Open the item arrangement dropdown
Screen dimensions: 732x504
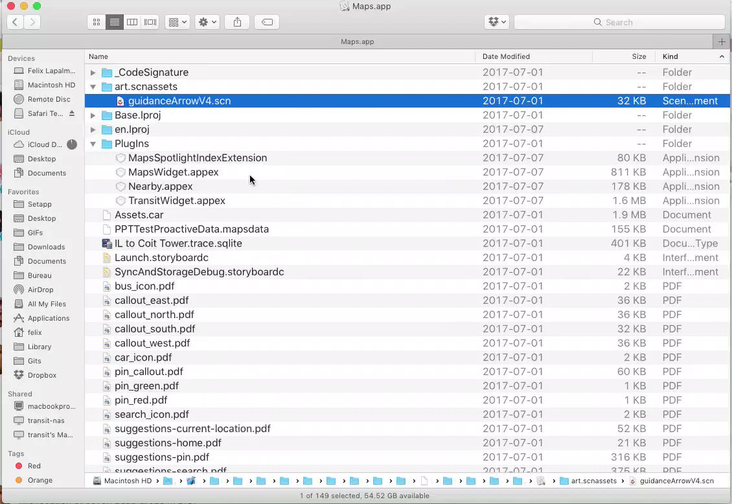point(177,22)
